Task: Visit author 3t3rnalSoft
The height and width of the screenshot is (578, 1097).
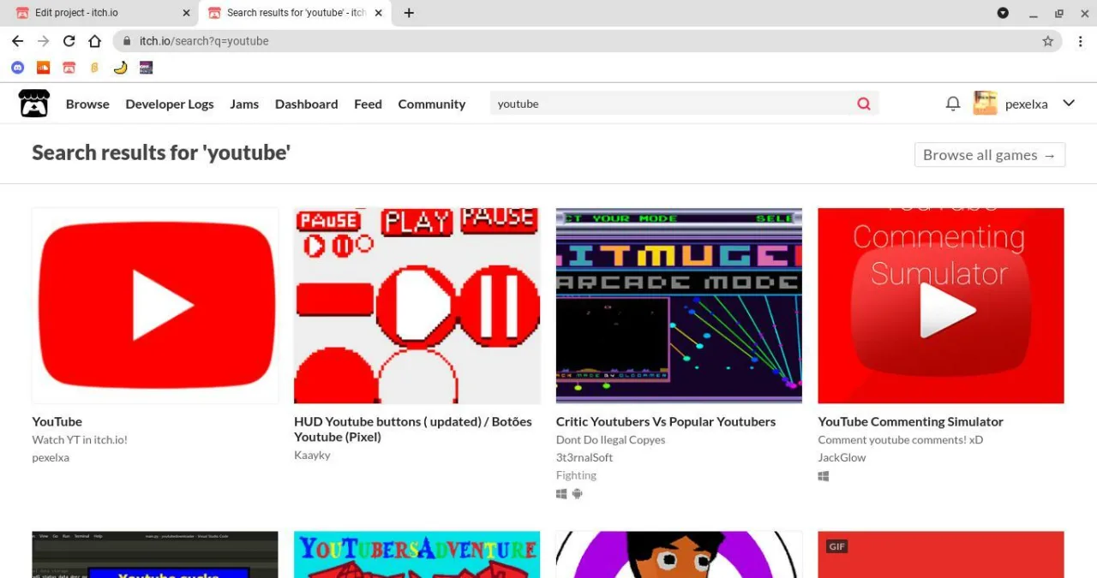Action: tap(584, 457)
